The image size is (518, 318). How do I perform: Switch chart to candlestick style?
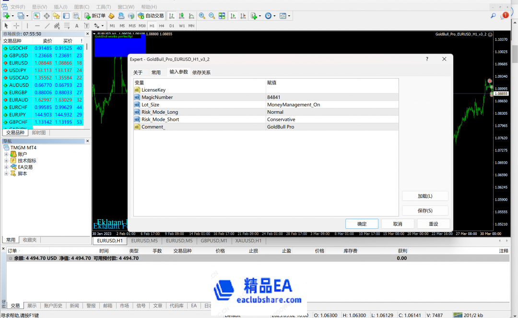pyautogui.click(x=181, y=15)
